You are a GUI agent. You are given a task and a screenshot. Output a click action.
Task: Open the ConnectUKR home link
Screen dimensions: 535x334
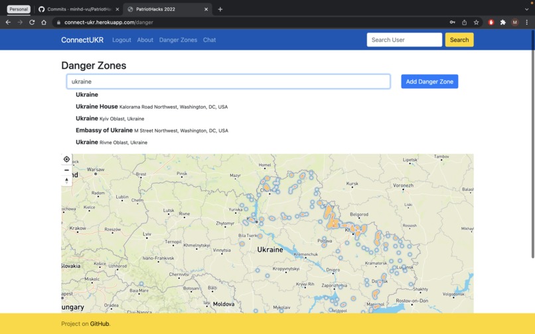click(82, 40)
